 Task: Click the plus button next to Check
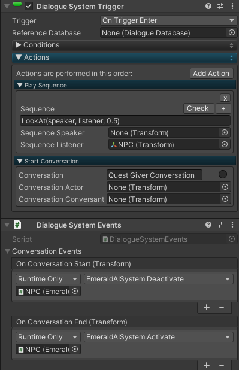tap(223, 108)
